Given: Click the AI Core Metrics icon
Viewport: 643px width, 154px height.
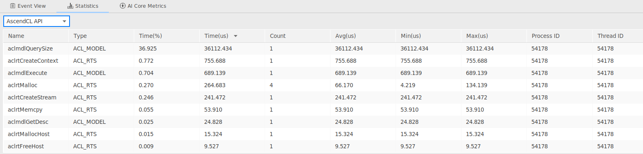Looking at the screenshot, I should point(122,6).
